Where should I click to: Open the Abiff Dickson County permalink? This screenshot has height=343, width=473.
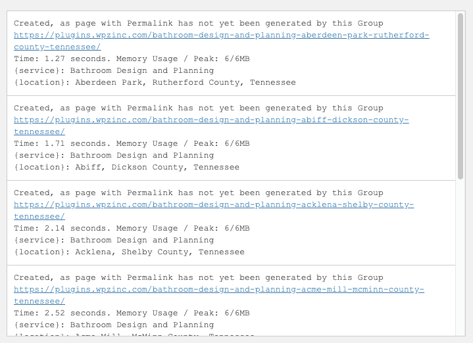pos(211,120)
